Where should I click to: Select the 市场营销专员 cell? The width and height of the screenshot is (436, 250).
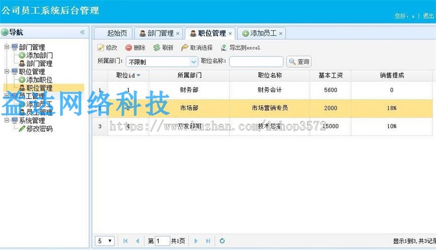(270, 108)
